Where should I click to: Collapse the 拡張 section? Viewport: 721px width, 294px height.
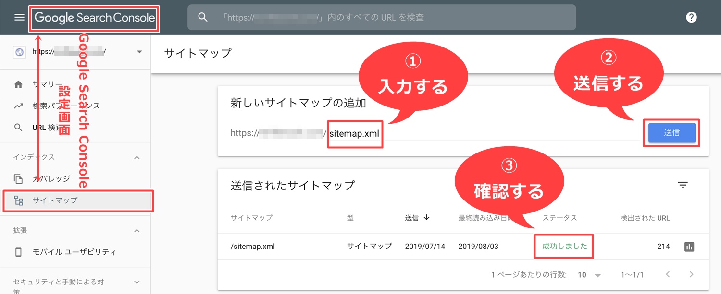click(137, 231)
